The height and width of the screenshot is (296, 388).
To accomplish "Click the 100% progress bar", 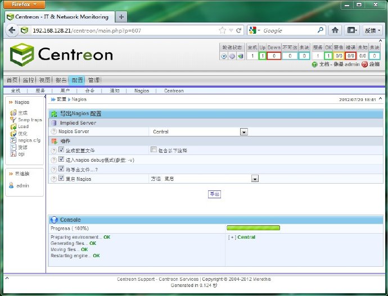I will (253, 228).
